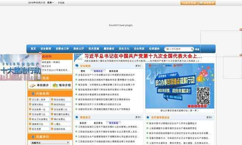Image resolution: width=242 pixels, height=145 pixels.
Task: Click the icon beside 职业卫生监管处
Action: point(30,119)
